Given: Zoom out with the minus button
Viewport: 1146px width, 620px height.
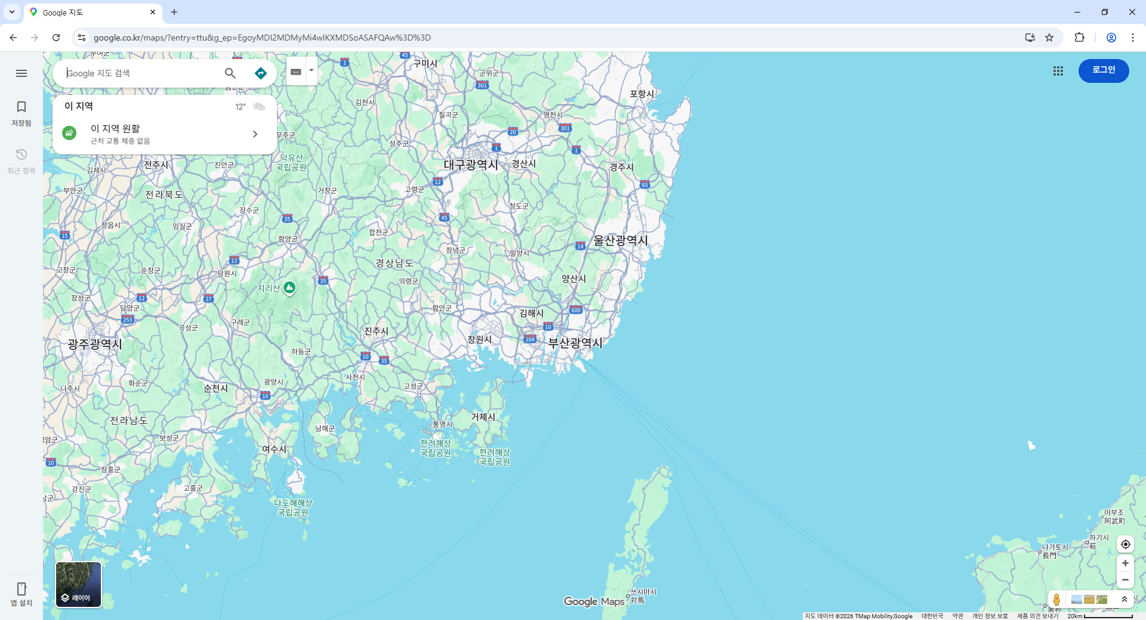Looking at the screenshot, I should click(x=1126, y=579).
